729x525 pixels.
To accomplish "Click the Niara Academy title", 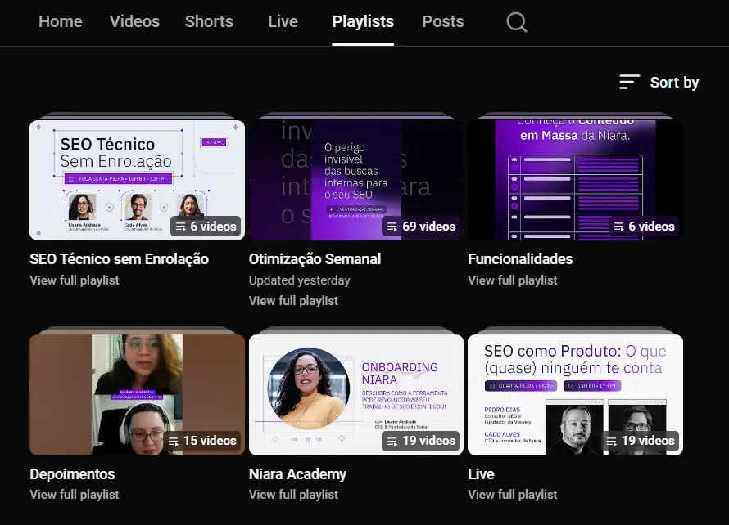I will [297, 474].
